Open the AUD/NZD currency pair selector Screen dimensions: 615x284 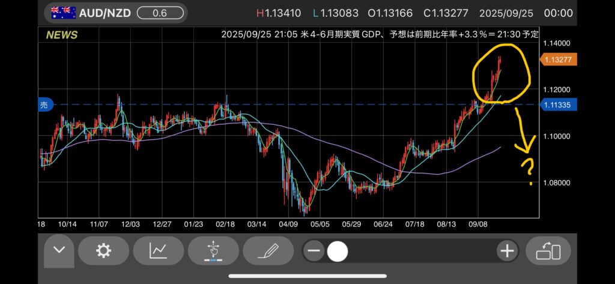[x=105, y=12]
